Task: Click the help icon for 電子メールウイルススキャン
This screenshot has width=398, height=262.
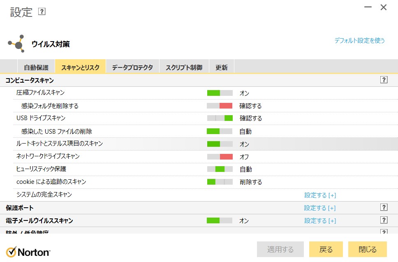Action: tap(384, 220)
